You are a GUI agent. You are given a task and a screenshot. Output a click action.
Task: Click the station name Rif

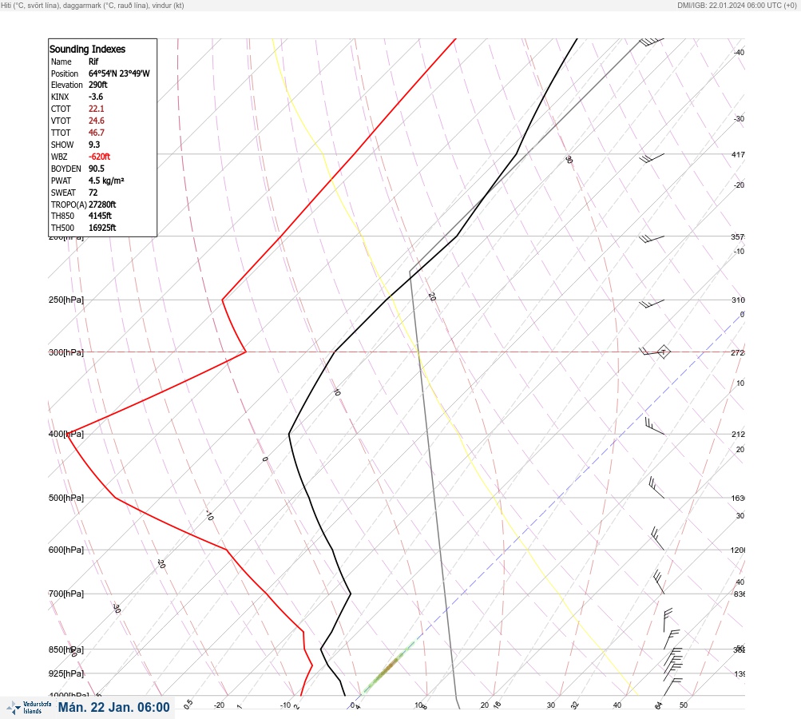[x=93, y=62]
